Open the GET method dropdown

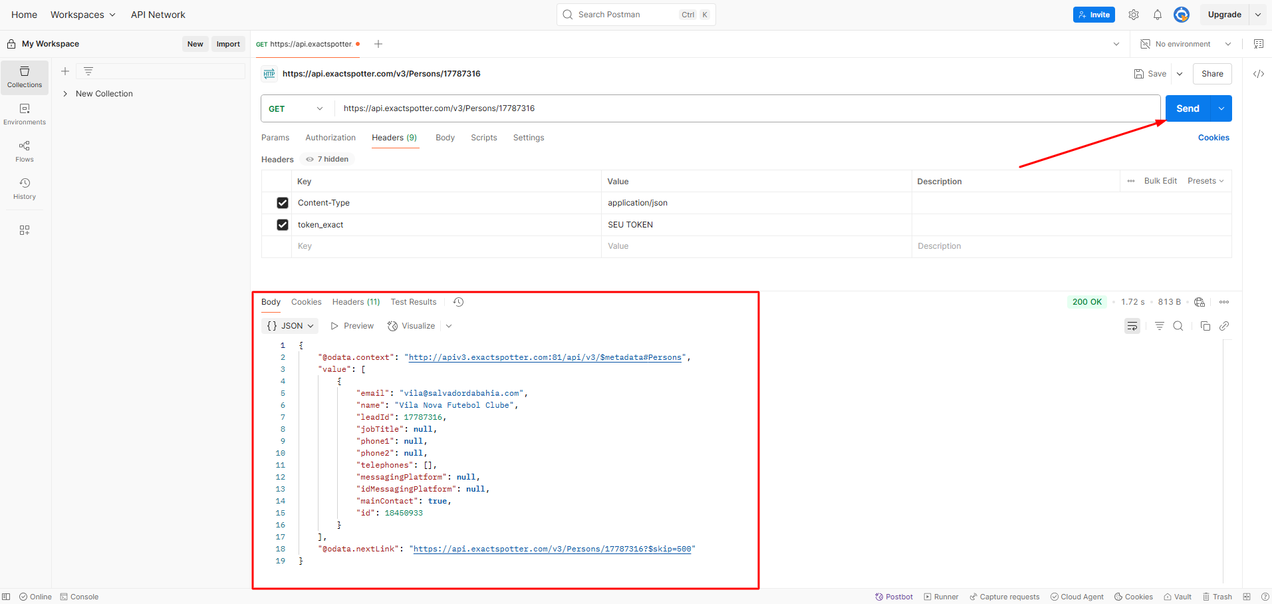[297, 108]
